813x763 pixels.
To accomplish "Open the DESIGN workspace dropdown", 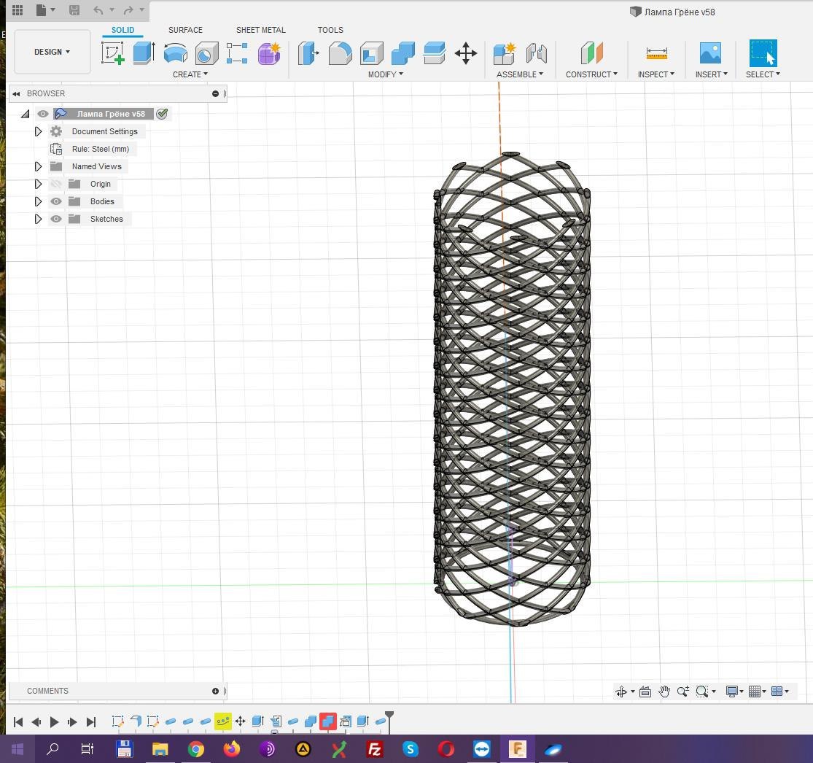I will (x=52, y=52).
